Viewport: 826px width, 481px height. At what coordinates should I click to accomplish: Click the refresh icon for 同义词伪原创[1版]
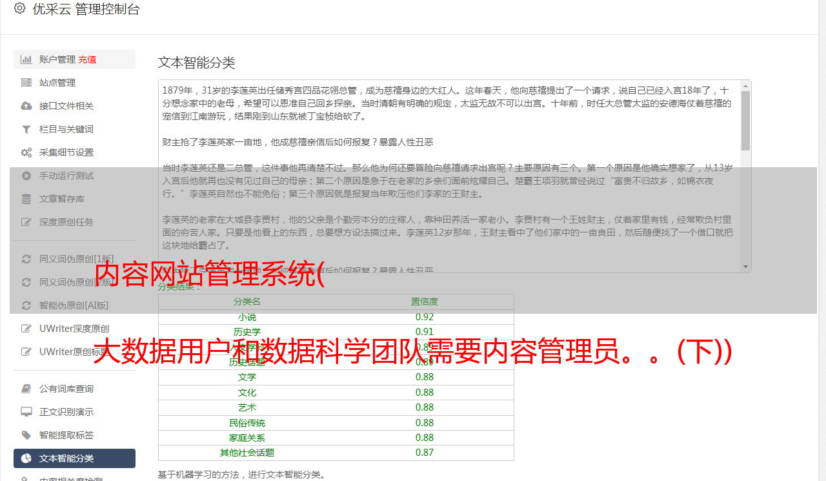26,259
